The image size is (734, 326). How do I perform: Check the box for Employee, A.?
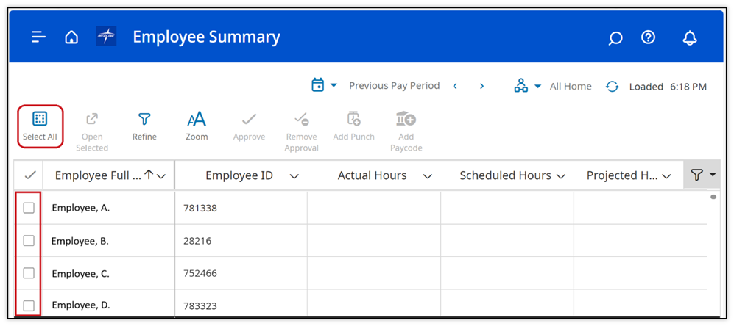pyautogui.click(x=29, y=208)
